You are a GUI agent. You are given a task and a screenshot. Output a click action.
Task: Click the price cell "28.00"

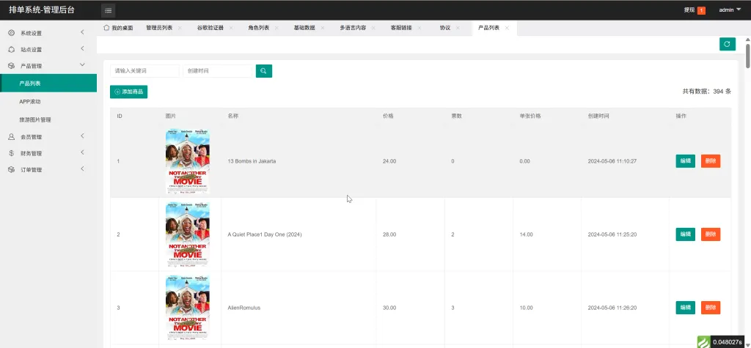click(389, 234)
